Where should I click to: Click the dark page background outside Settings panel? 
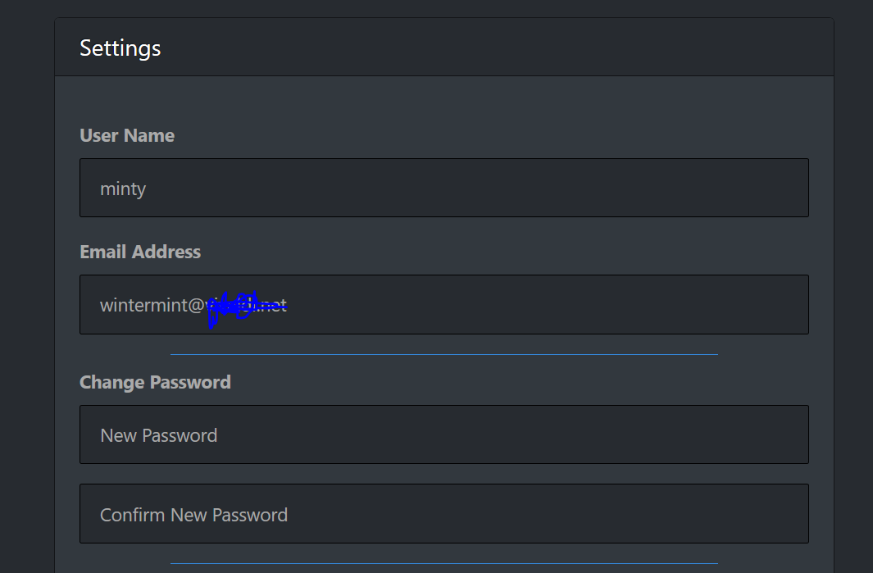tap(27, 279)
